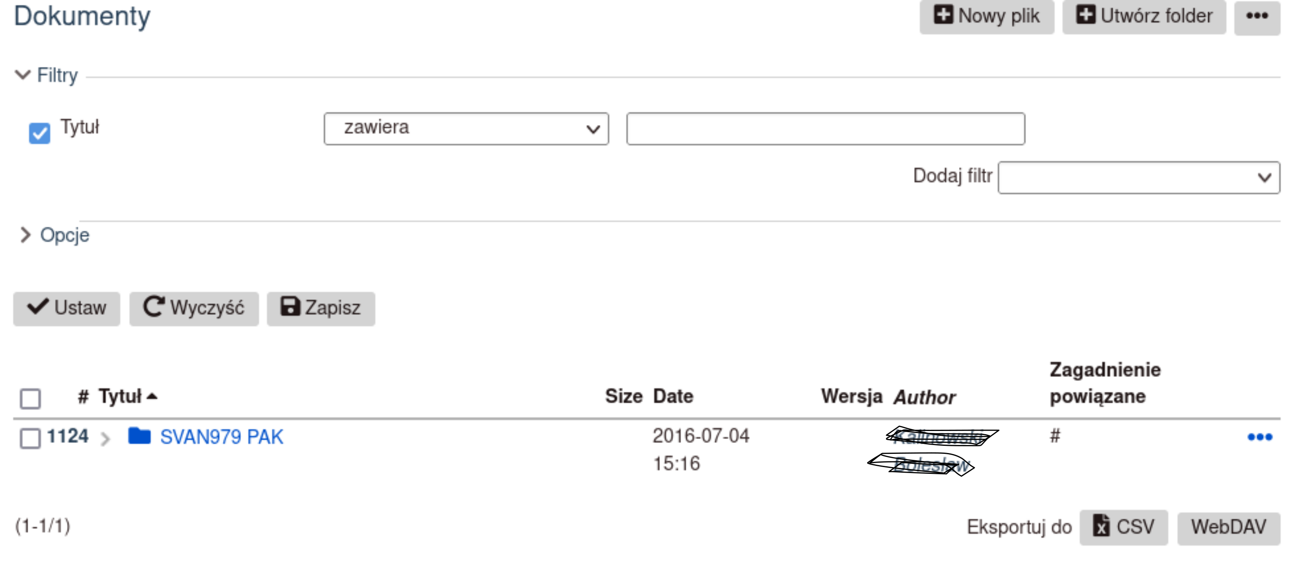Click the WebDAV export button
Image resolution: width=1311 pixels, height=568 pixels.
pos(1228,527)
